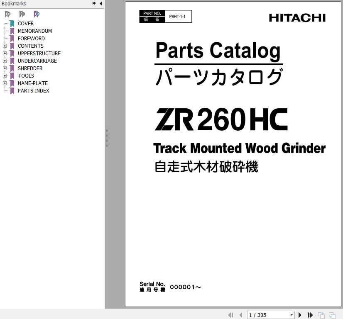Click the Serial No. label
Image resolution: width=343 pixels, height=319 pixels.
[x=152, y=284]
